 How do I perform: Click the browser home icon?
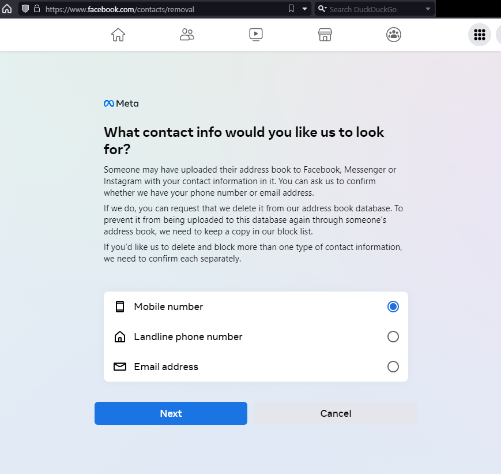tap(6, 9)
